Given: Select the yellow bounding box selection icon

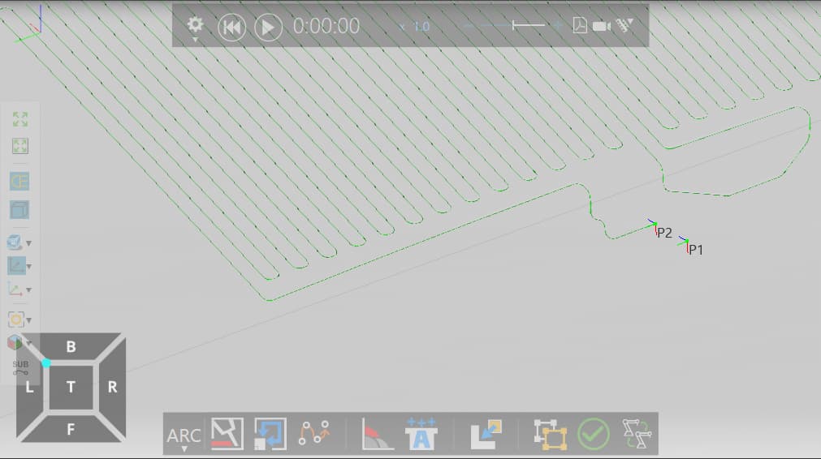Looking at the screenshot, I should tap(550, 435).
